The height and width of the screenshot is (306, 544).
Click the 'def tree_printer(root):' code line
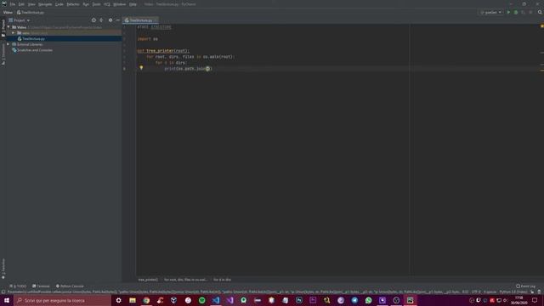point(163,51)
